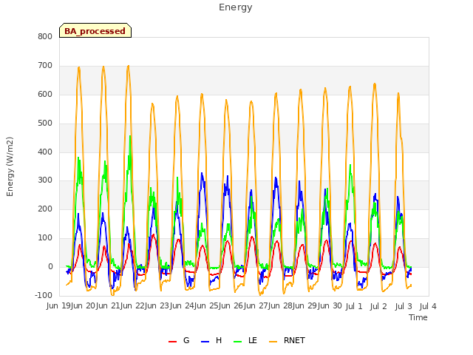Click the blue H legend swatch
Viewport: 473px width, 355px height.
(205, 342)
